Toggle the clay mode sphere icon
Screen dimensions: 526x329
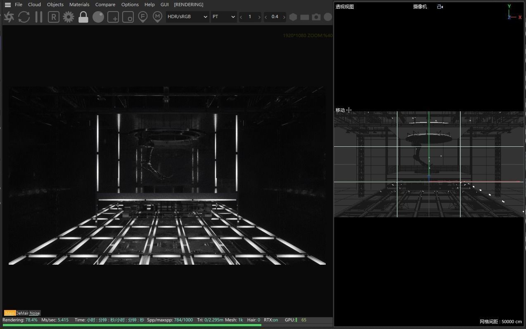tap(98, 17)
